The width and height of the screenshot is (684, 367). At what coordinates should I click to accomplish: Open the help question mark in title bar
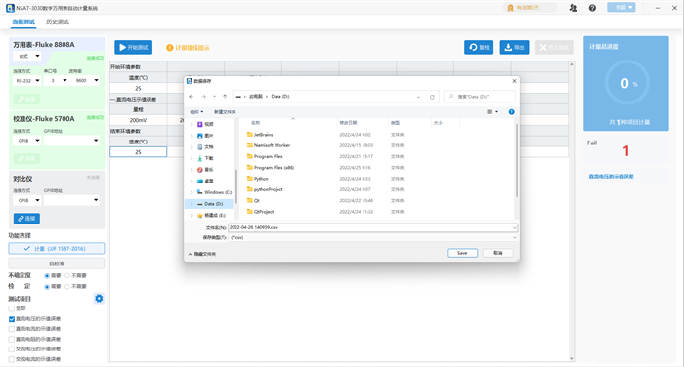click(x=592, y=8)
